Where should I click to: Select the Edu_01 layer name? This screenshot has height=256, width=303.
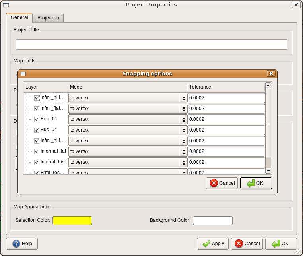point(49,119)
